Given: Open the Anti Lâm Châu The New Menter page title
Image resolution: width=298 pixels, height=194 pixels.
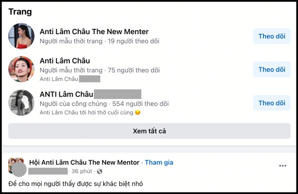Looking at the screenshot, I should (94, 32).
